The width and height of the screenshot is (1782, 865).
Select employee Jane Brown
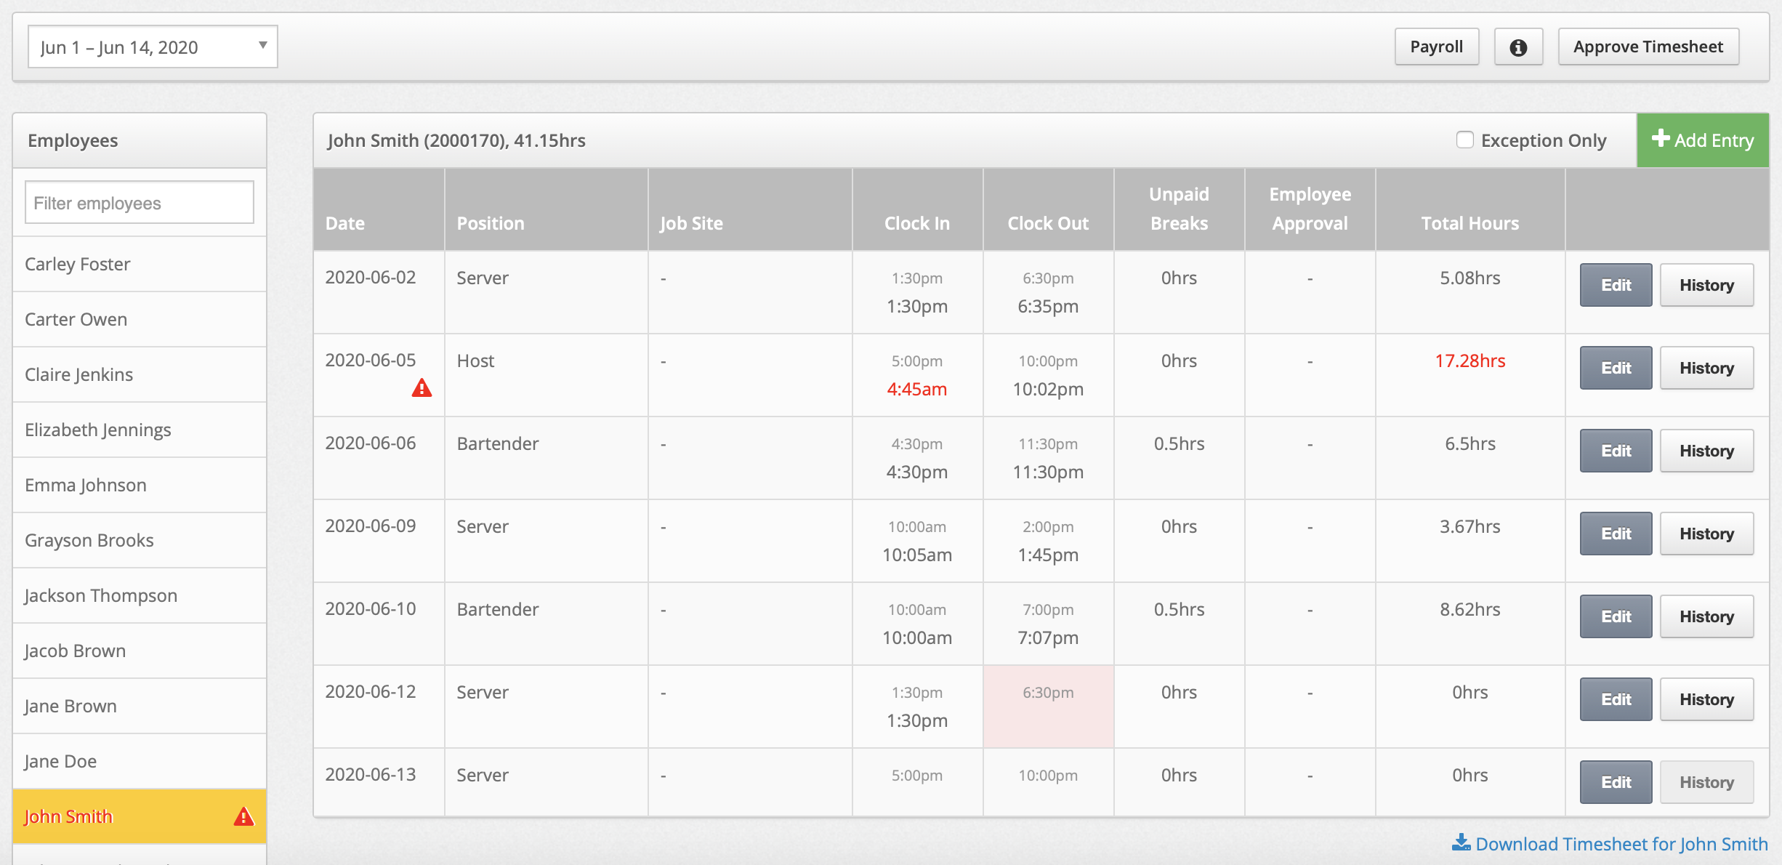[140, 706]
